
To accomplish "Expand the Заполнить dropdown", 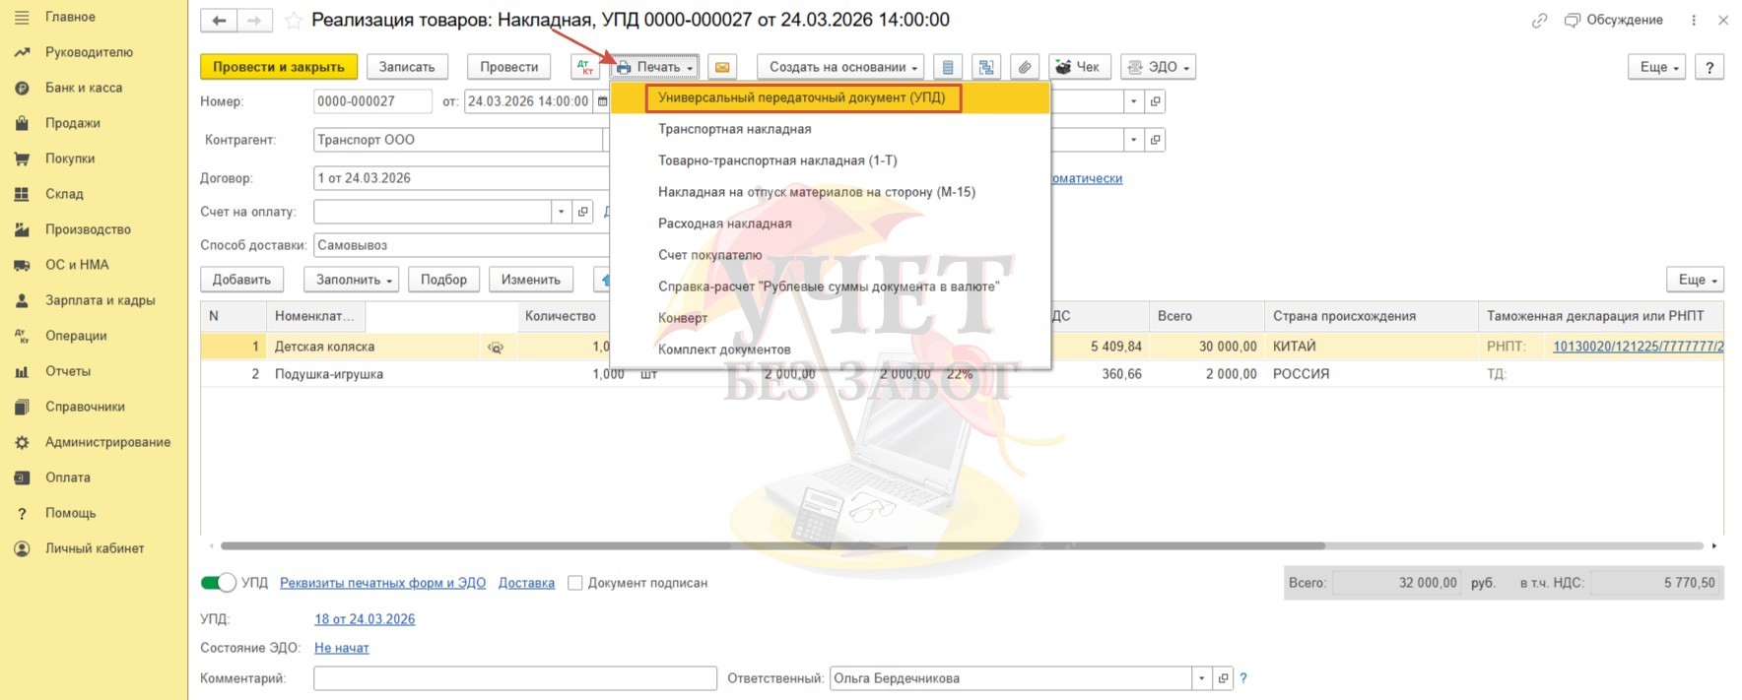I will pyautogui.click(x=353, y=280).
